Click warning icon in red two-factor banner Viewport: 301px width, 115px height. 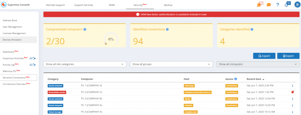[x=138, y=14]
